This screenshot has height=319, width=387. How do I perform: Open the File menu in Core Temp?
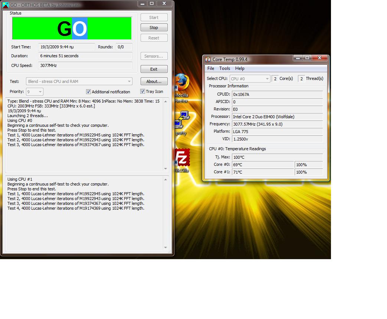click(x=210, y=68)
